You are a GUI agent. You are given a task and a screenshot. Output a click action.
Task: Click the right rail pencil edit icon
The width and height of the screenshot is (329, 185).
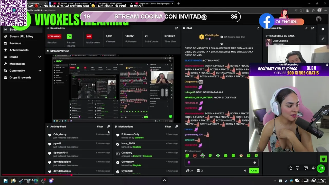click(x=323, y=39)
